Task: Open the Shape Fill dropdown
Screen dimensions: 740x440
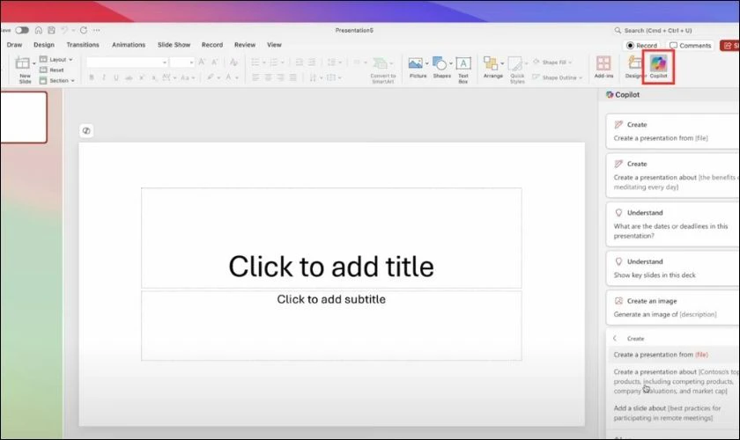Action: click(x=552, y=62)
